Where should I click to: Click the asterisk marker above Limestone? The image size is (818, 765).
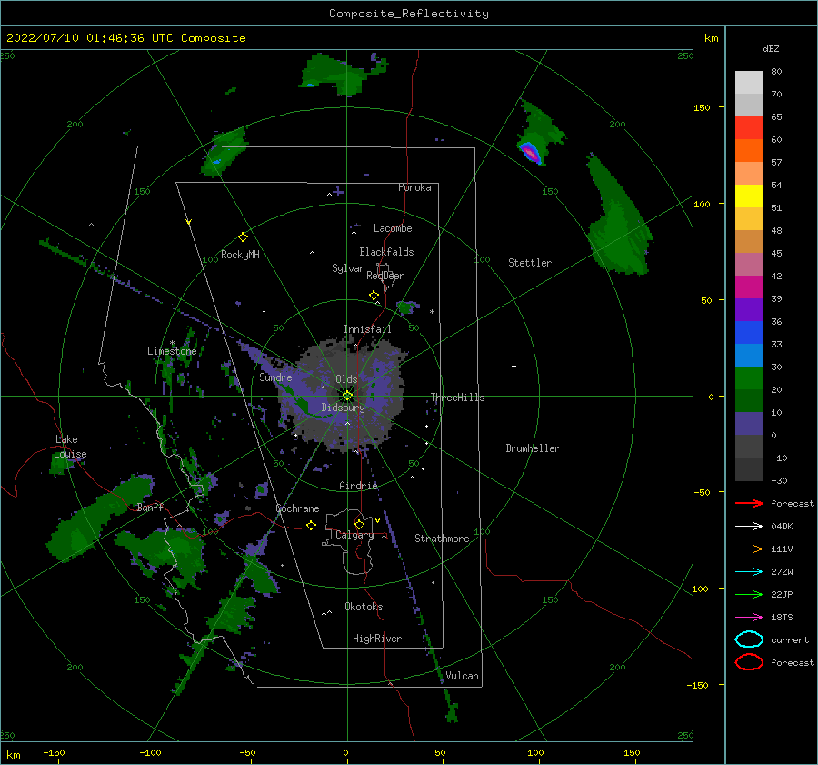click(x=172, y=343)
